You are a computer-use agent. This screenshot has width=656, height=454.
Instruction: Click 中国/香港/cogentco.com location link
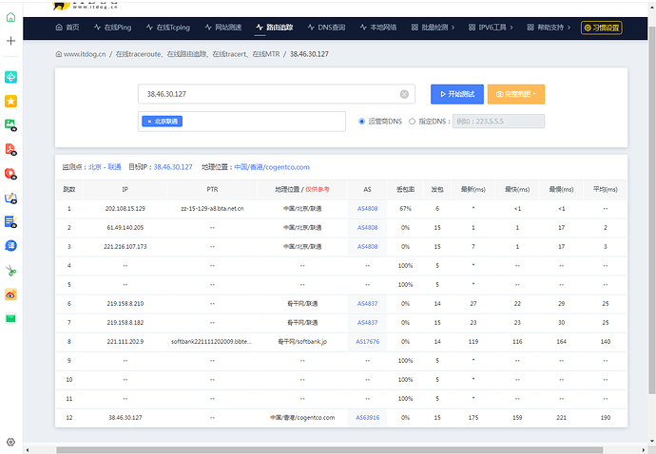(x=272, y=167)
